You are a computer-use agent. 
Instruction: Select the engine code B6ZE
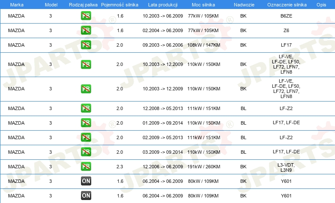[x=286, y=16]
